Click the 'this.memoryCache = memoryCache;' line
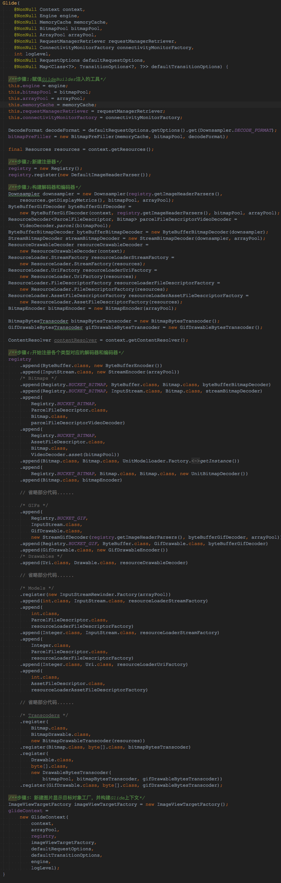The image size is (281, 883). click(52, 105)
